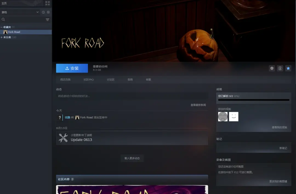296x194 pixels.
Task: Click the clock recent-activity filter icon
Action: [43, 12]
